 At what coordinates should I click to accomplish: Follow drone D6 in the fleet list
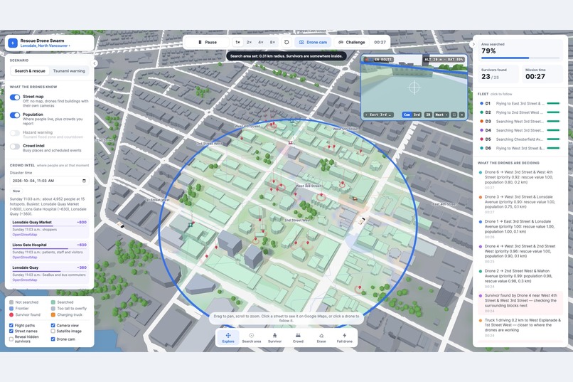[x=520, y=149]
